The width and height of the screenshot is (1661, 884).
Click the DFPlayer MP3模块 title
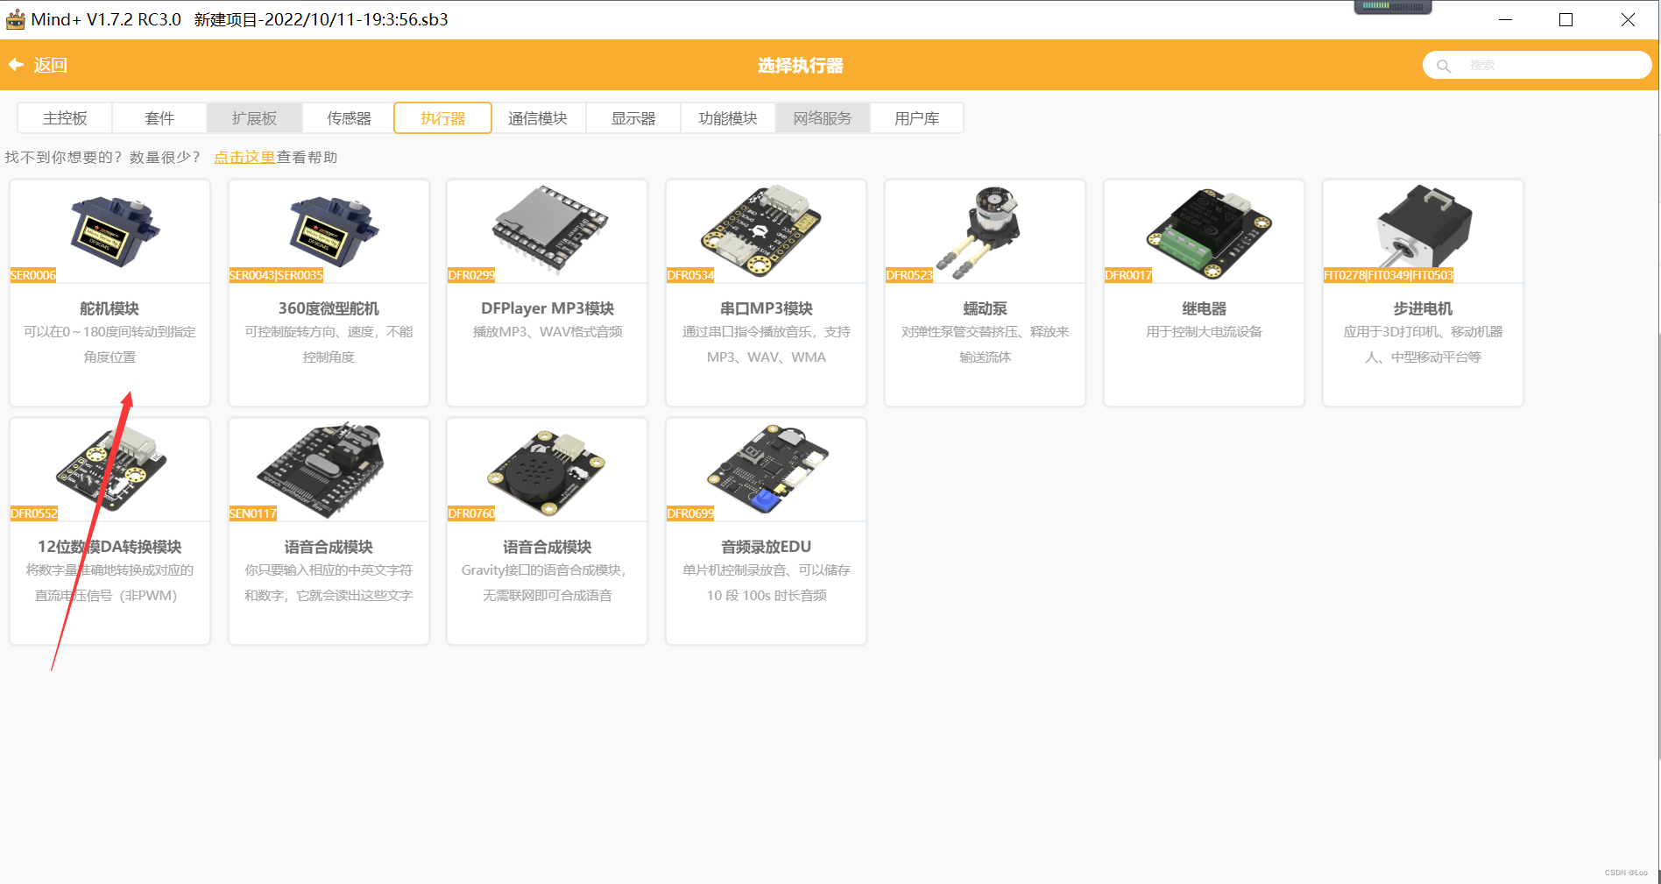tap(548, 308)
